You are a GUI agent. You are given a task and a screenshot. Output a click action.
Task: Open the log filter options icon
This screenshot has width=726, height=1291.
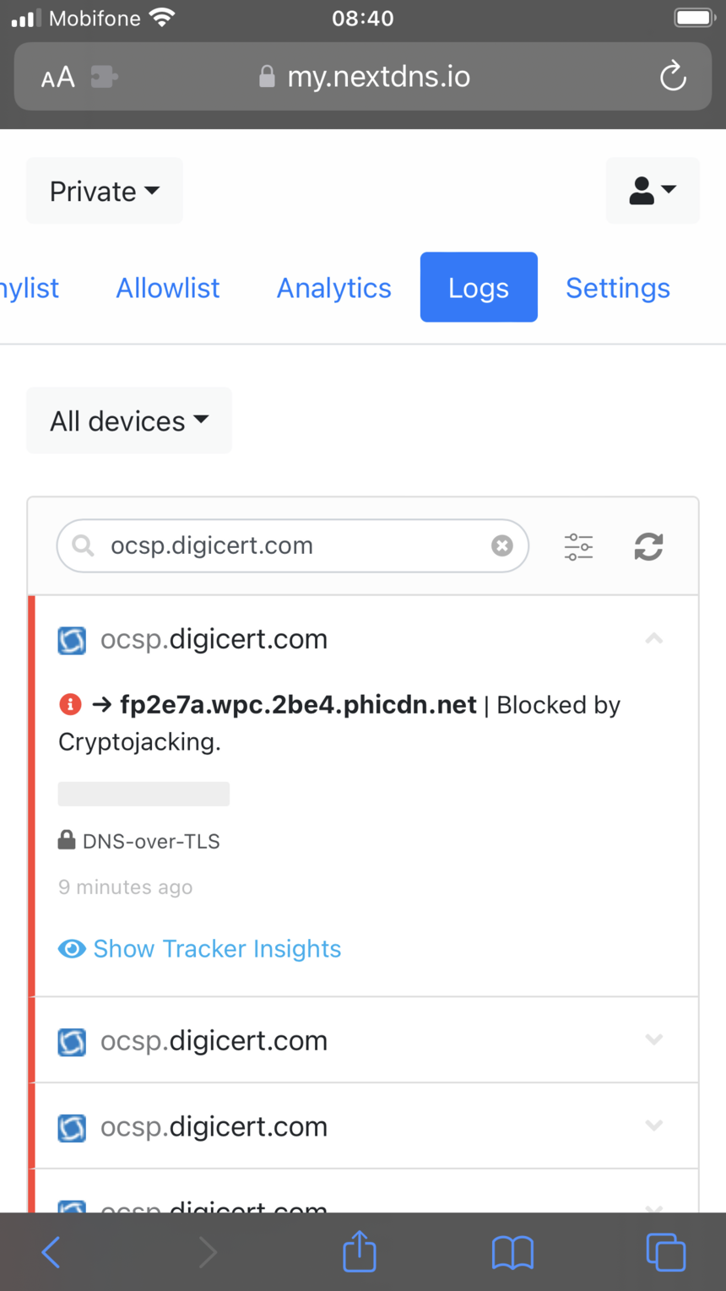point(578,546)
